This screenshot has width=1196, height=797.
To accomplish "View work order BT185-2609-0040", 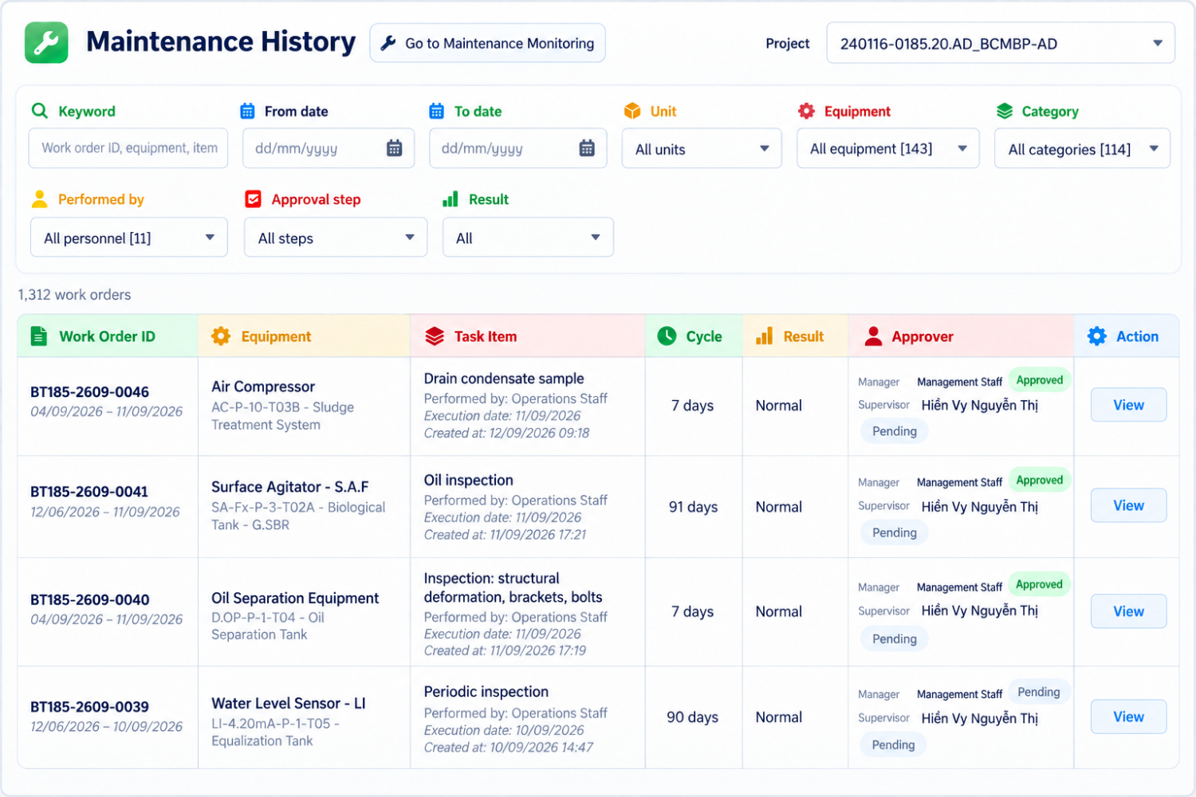I will pyautogui.click(x=1128, y=611).
